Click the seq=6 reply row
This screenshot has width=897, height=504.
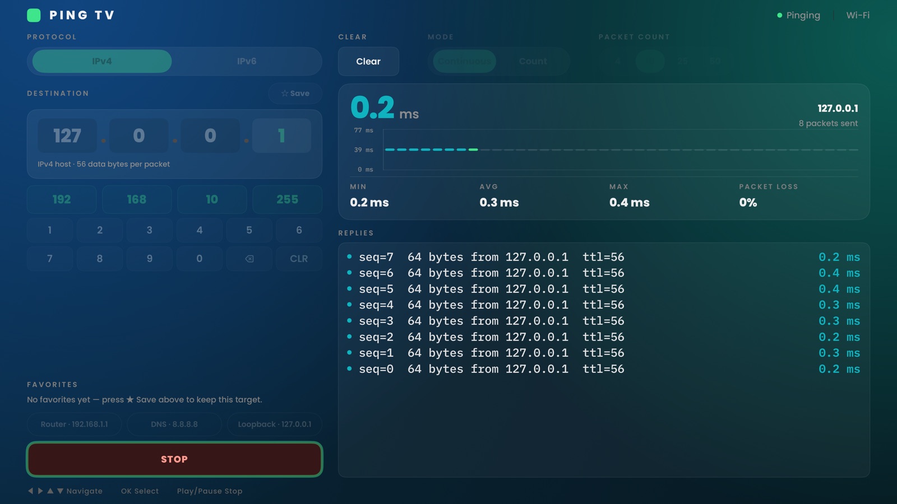604,273
